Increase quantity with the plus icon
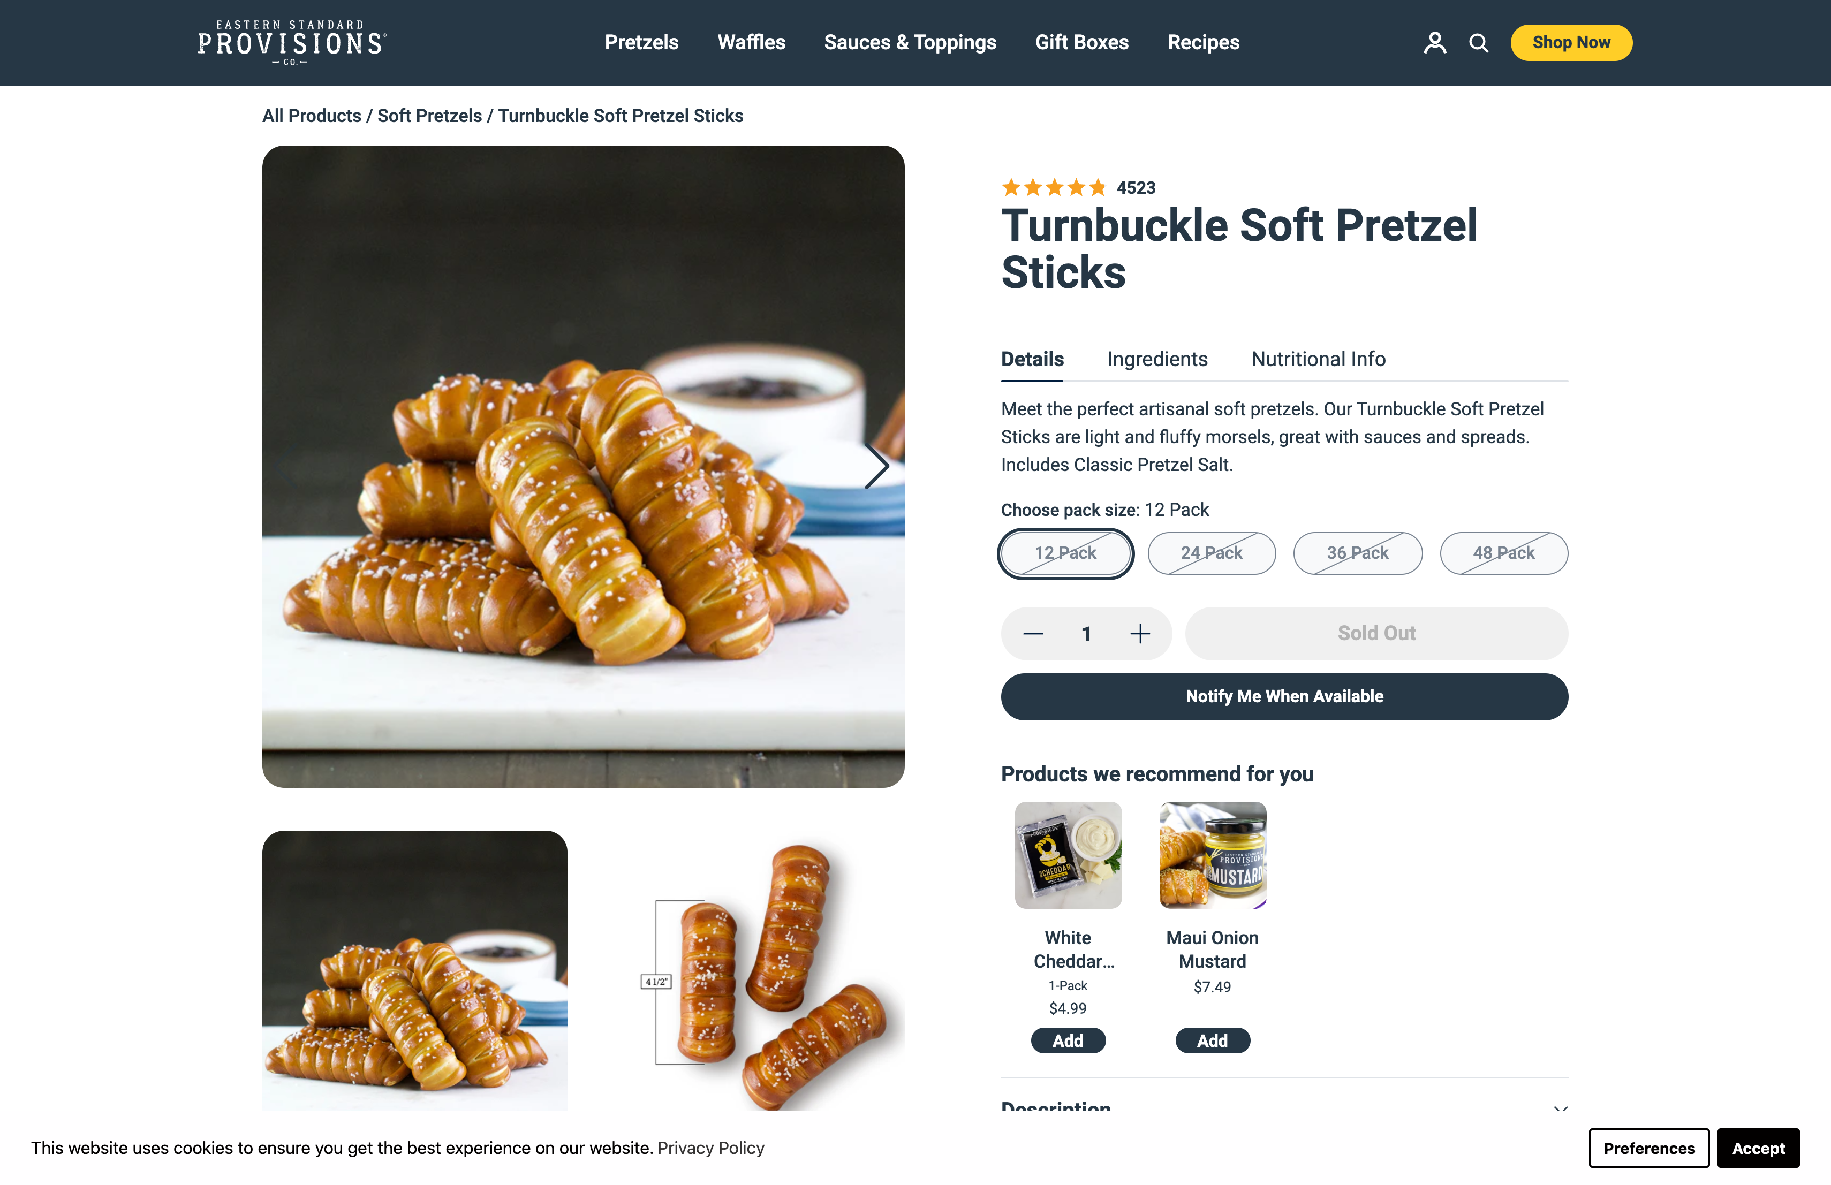 [1139, 633]
